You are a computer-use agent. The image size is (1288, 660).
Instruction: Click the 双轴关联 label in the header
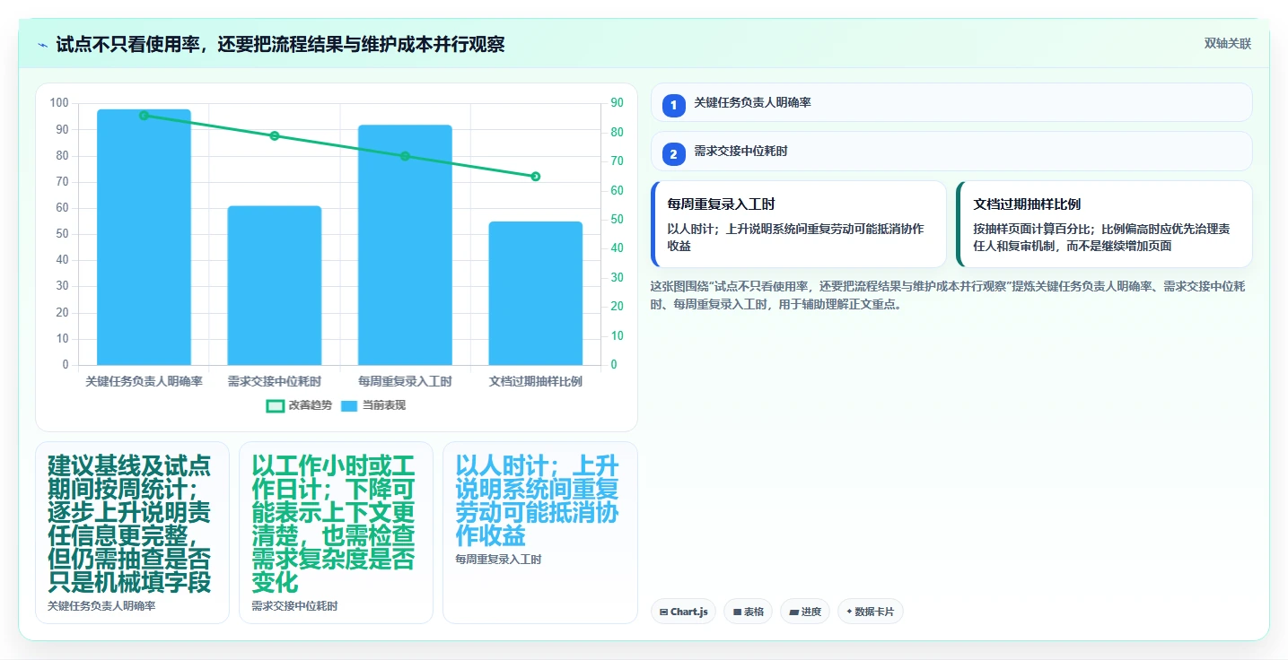pos(1227,44)
